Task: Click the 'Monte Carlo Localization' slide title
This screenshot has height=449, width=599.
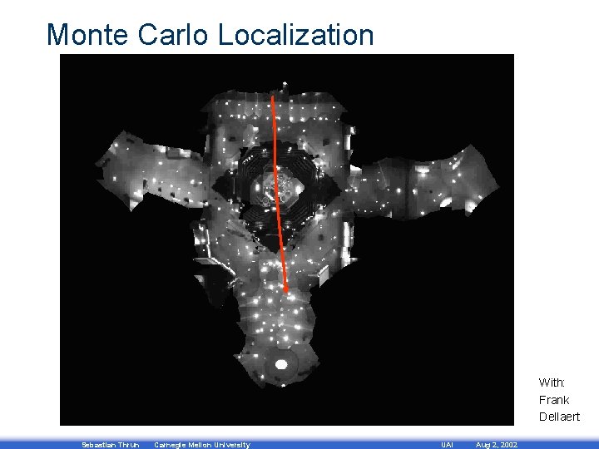Action: click(210, 35)
